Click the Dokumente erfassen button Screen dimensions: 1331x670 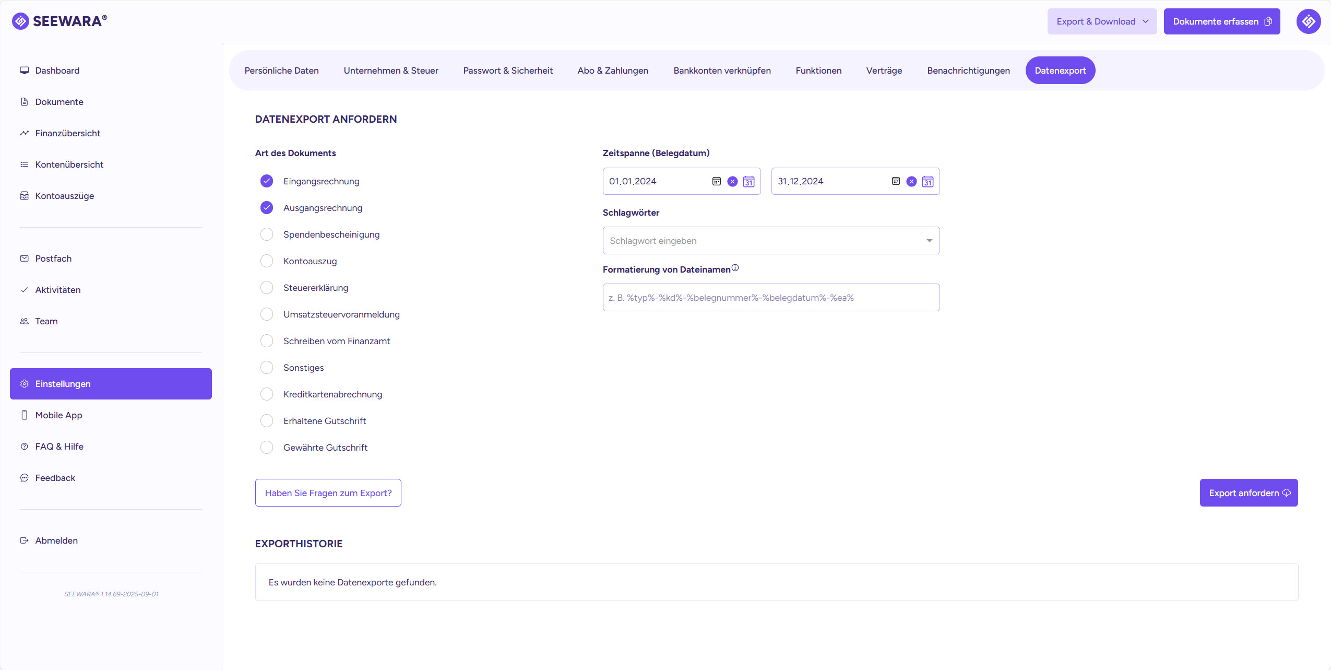click(1221, 21)
